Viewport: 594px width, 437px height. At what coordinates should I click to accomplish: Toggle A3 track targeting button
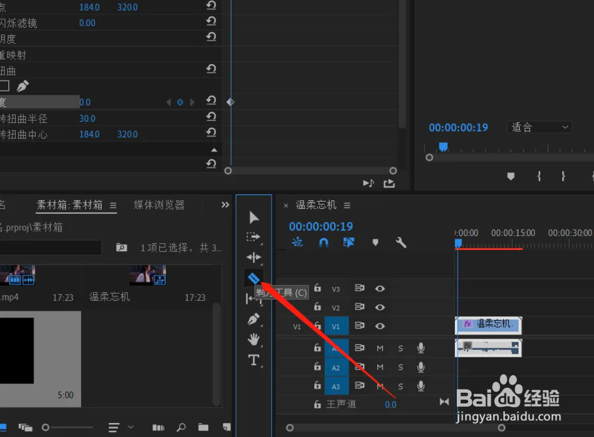(x=336, y=386)
